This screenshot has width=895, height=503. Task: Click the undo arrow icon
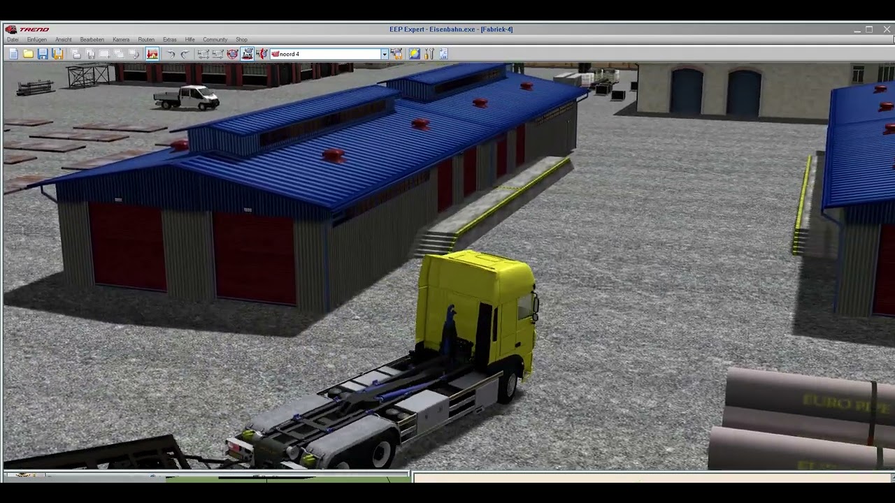pos(171,54)
